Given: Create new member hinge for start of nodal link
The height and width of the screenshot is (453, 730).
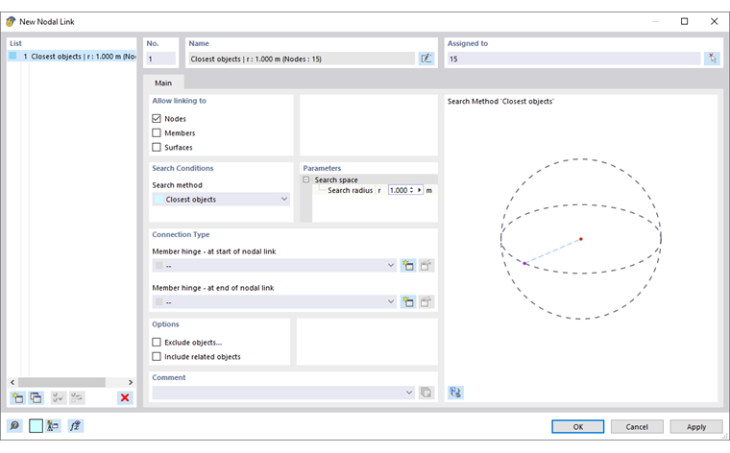Looking at the screenshot, I should 408,266.
